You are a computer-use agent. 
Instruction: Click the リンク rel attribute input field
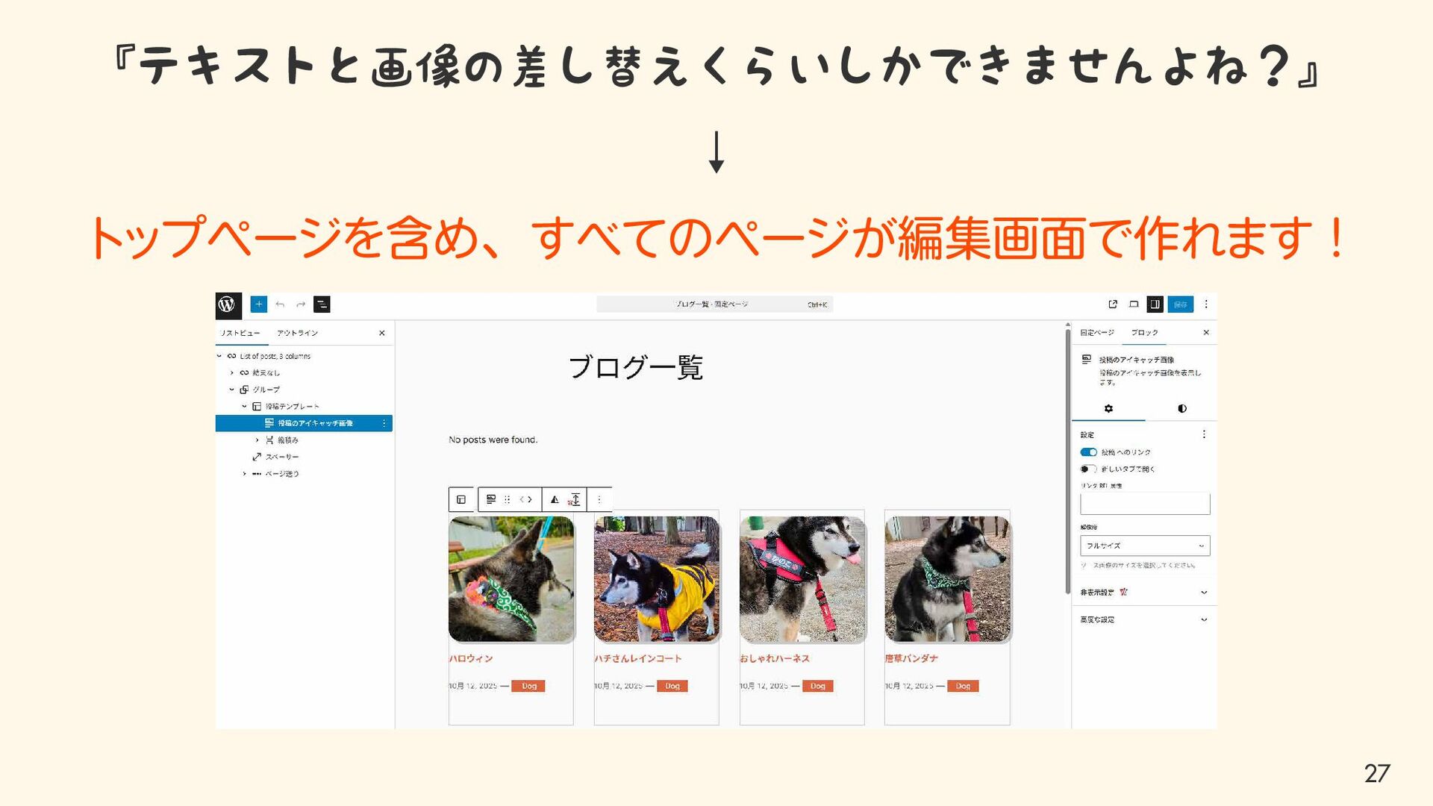click(x=1144, y=504)
